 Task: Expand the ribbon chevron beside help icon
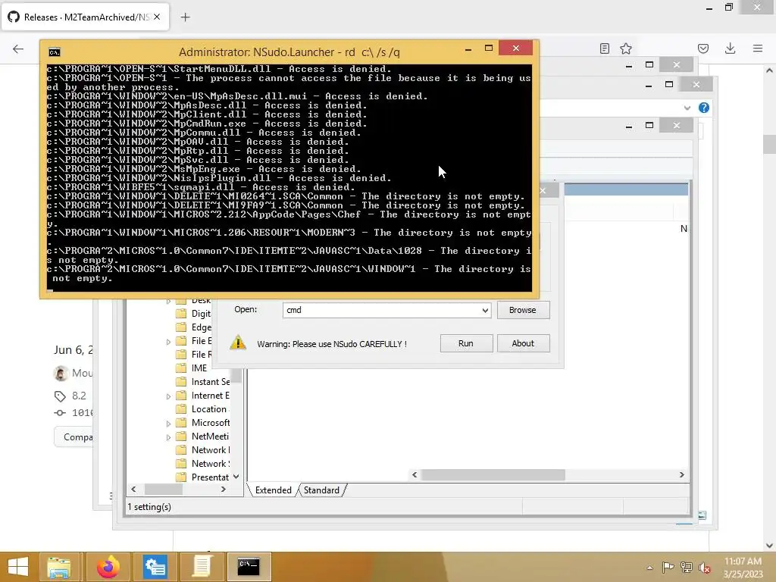pyautogui.click(x=687, y=108)
